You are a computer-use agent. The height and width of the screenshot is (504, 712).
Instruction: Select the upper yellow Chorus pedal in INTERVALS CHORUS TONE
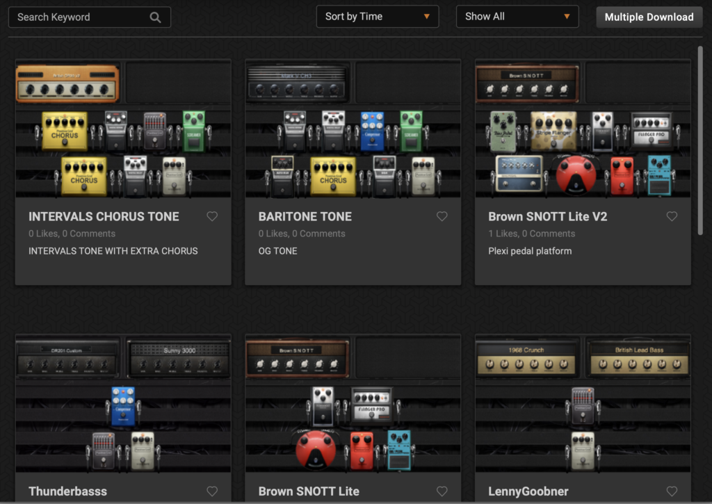65,131
